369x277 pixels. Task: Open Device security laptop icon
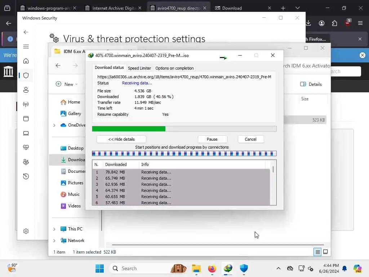[26, 133]
